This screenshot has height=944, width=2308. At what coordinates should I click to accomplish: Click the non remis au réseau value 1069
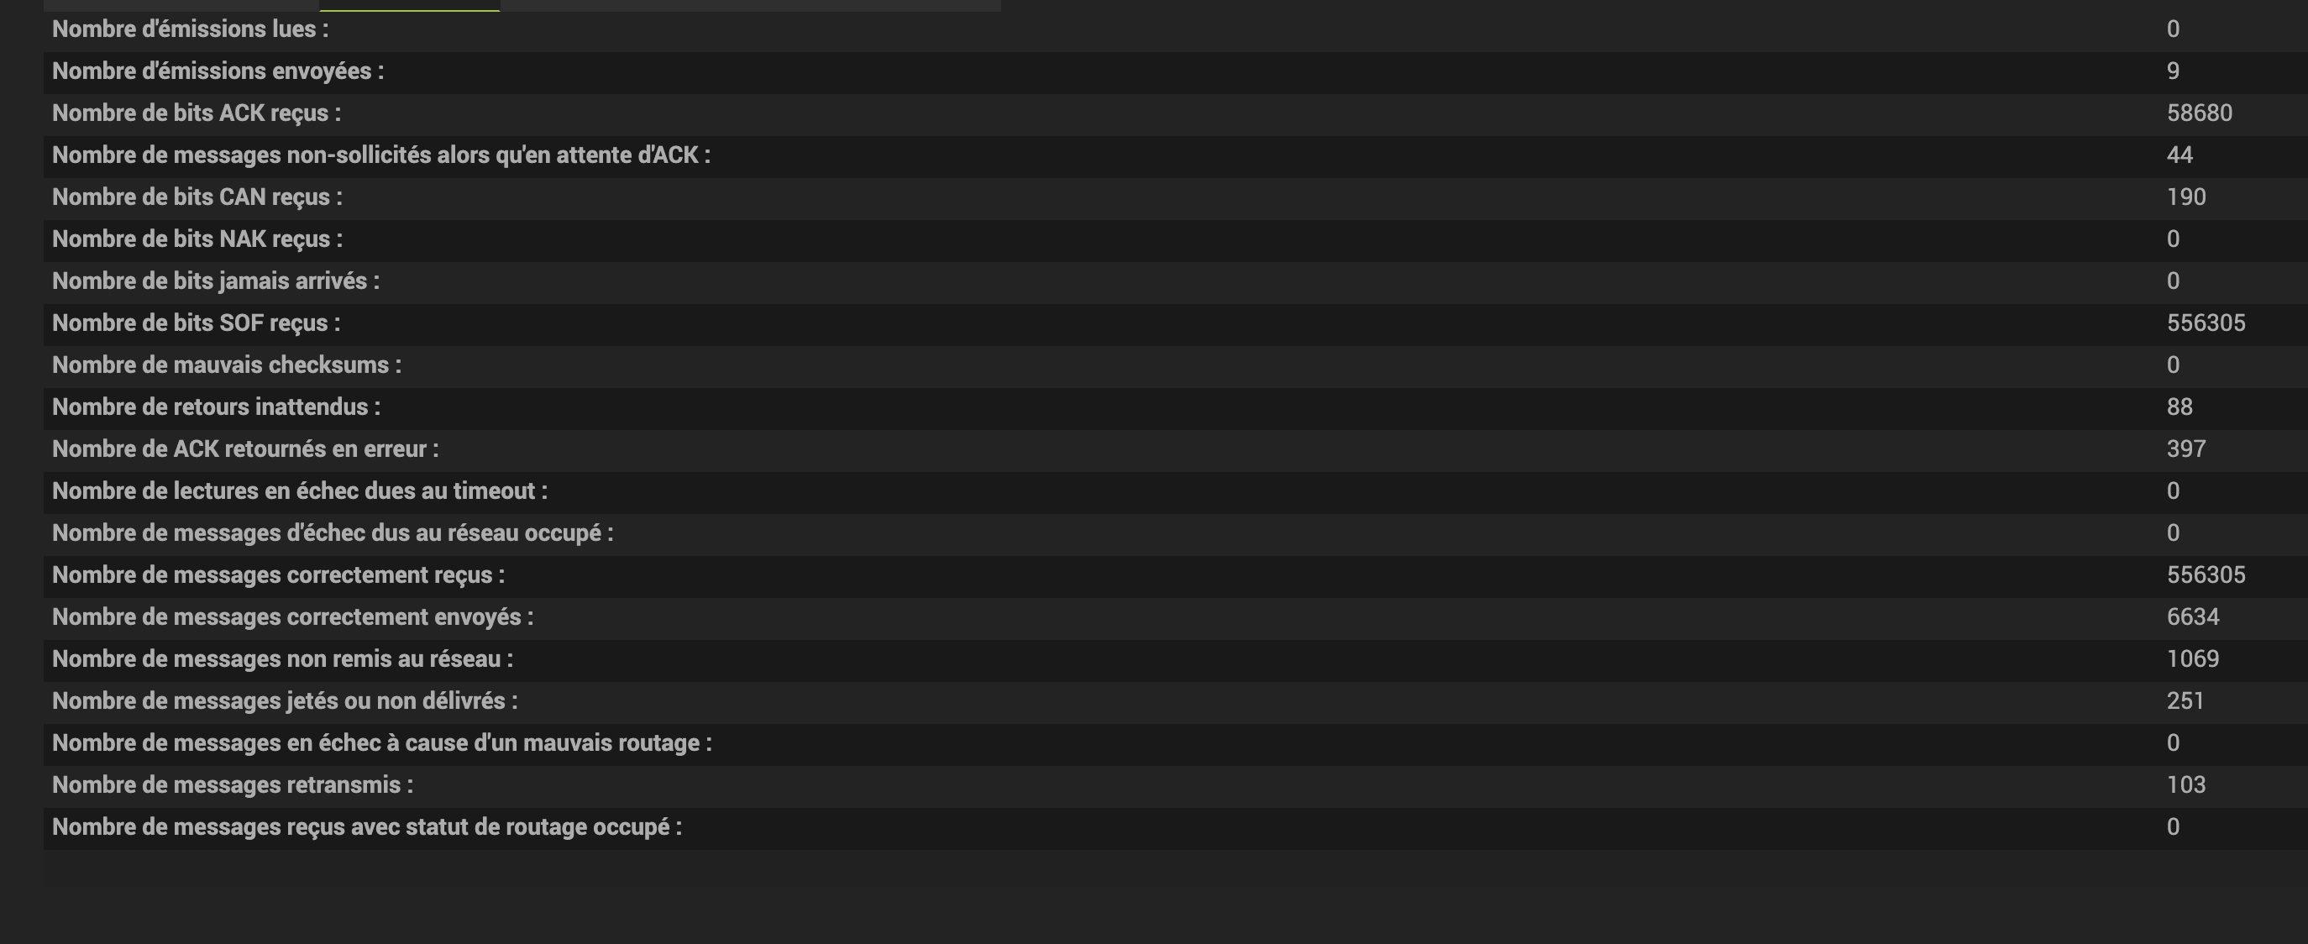coord(2192,659)
